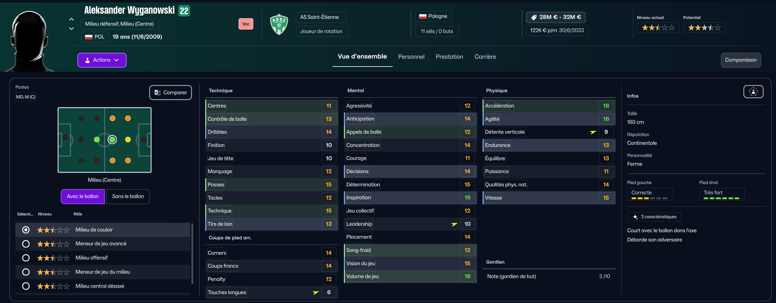Choose the Milieu central désaxé role
776x303 pixels.
(x=26, y=286)
